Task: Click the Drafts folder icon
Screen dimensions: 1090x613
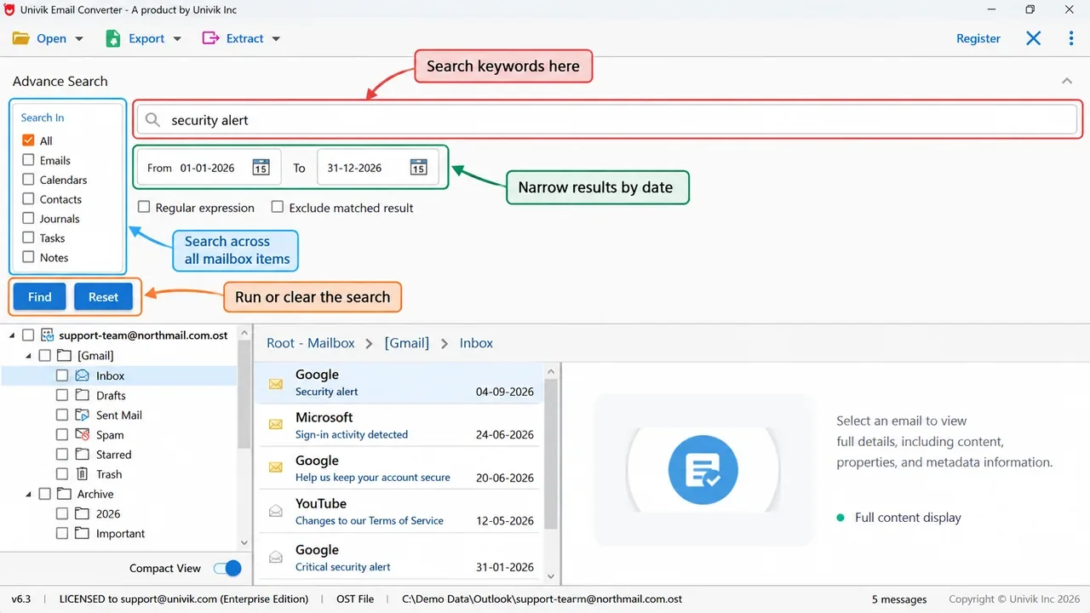Action: pos(82,395)
